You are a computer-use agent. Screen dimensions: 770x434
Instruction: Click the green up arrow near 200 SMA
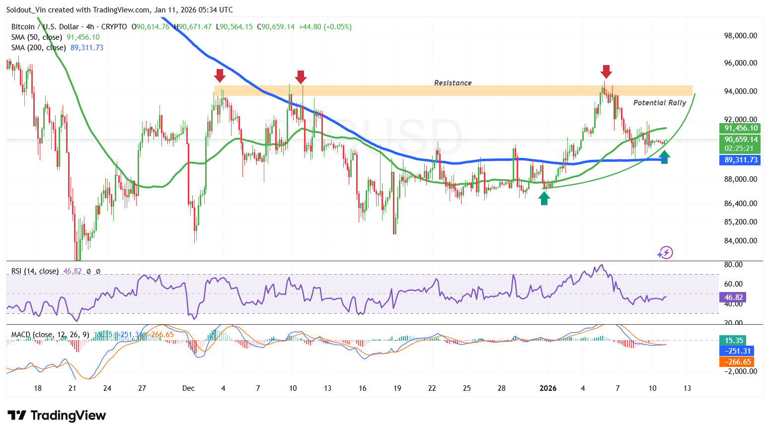pos(664,156)
